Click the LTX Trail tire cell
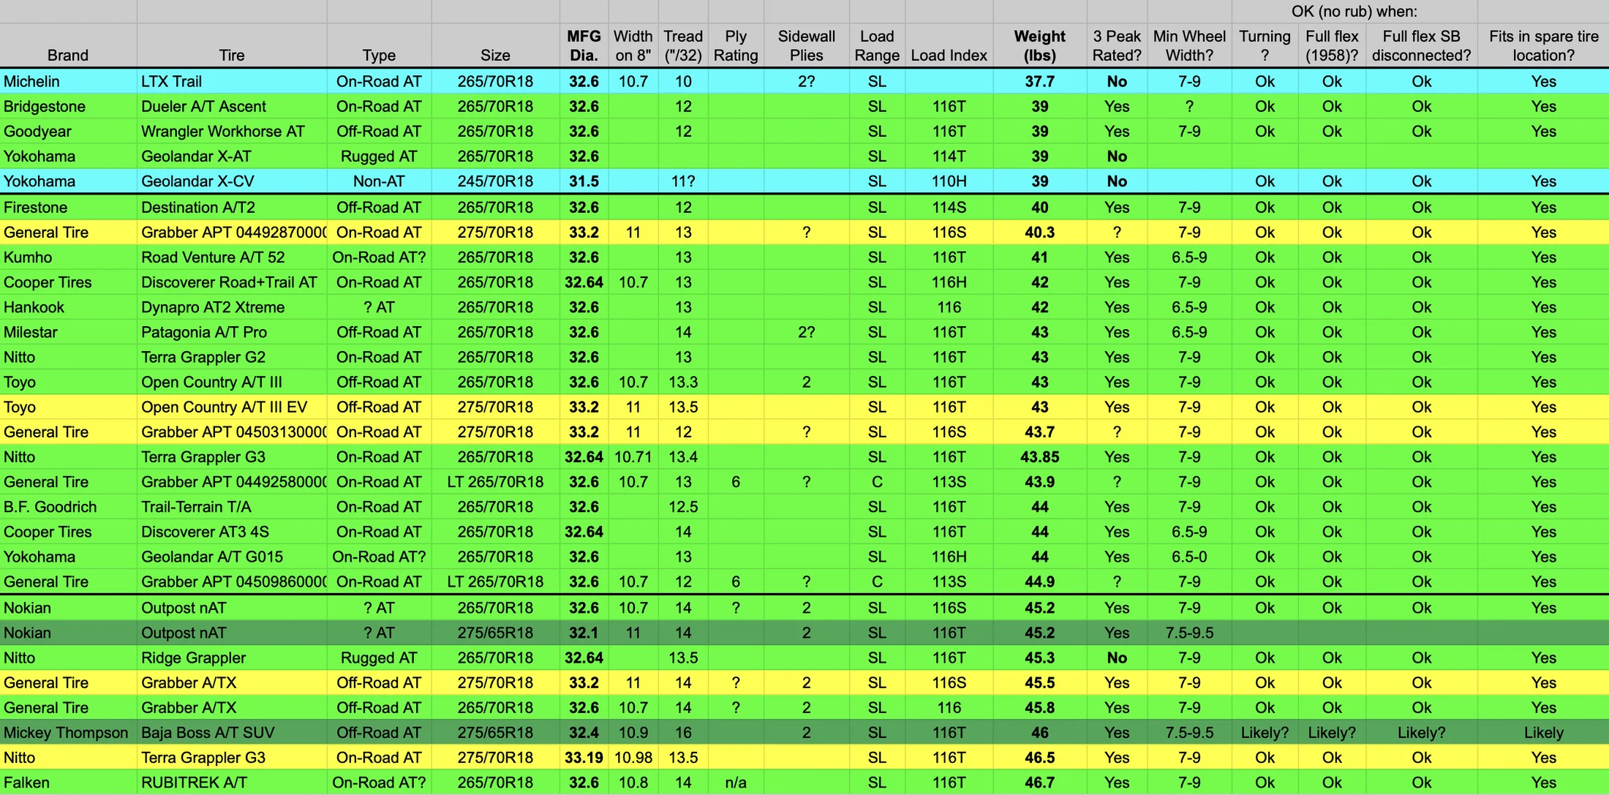The height and width of the screenshot is (795, 1609). (x=232, y=81)
